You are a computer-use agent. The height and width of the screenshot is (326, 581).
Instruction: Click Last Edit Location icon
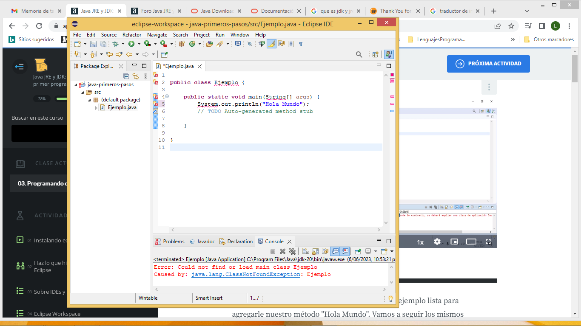(109, 54)
